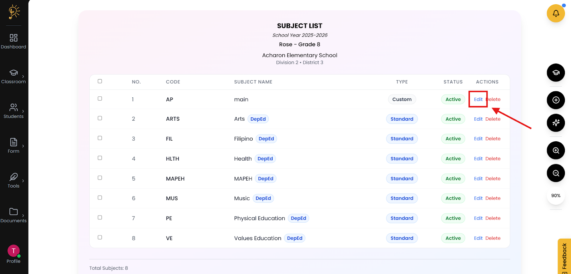
Task: Expand the Classroom sidebar menu
Action: tap(14, 76)
